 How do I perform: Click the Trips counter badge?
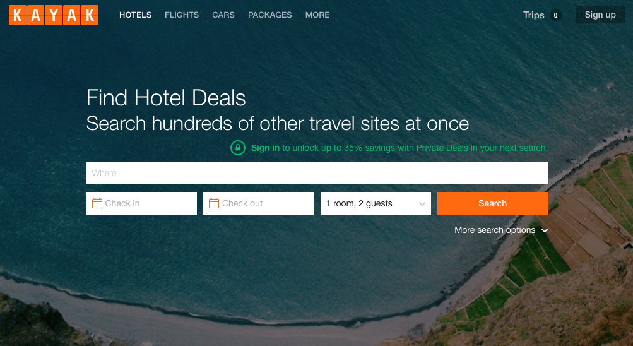pos(555,15)
